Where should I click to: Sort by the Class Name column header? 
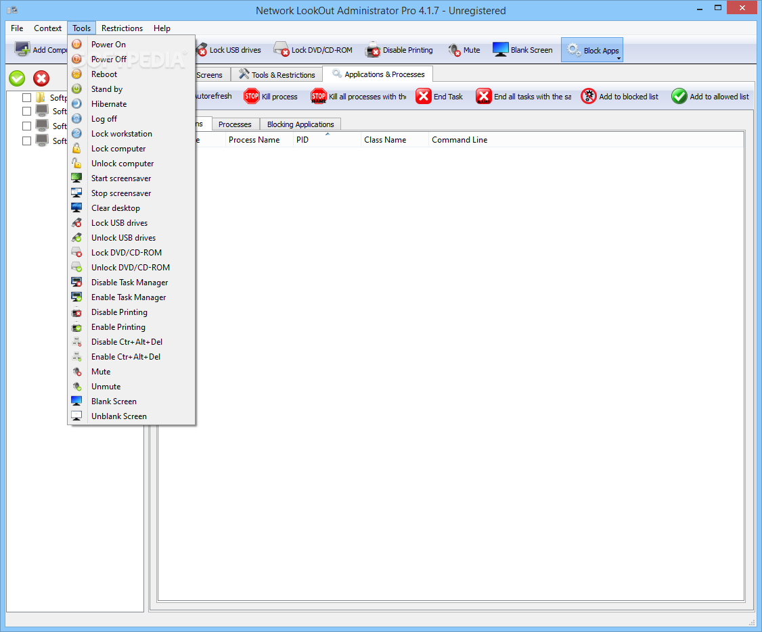coord(395,140)
